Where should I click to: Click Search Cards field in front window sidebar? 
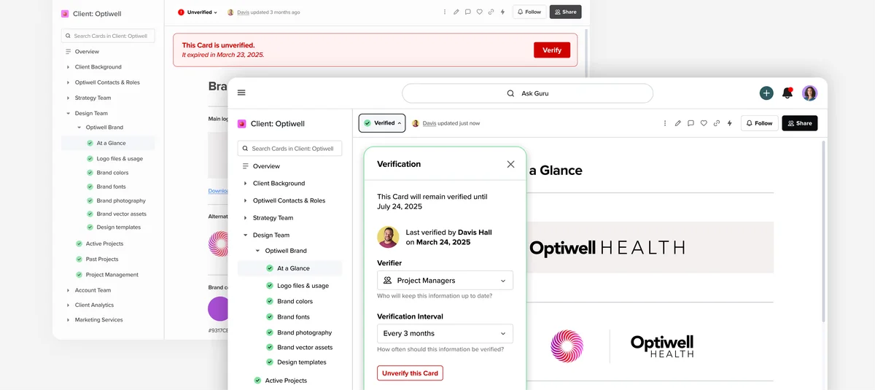coord(289,148)
